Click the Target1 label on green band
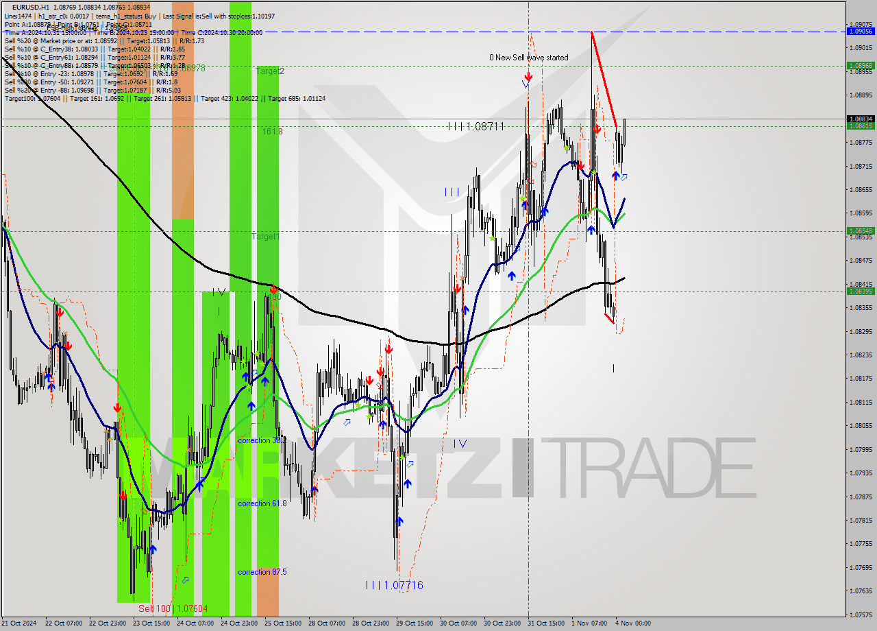The width and height of the screenshot is (877, 631). point(265,237)
